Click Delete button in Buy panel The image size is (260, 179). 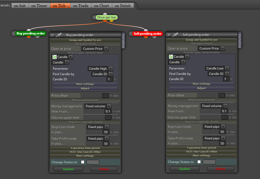click(x=104, y=169)
